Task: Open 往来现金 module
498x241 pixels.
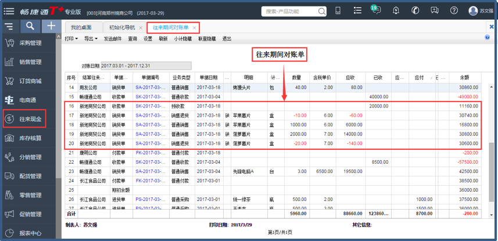Action: pos(25,119)
